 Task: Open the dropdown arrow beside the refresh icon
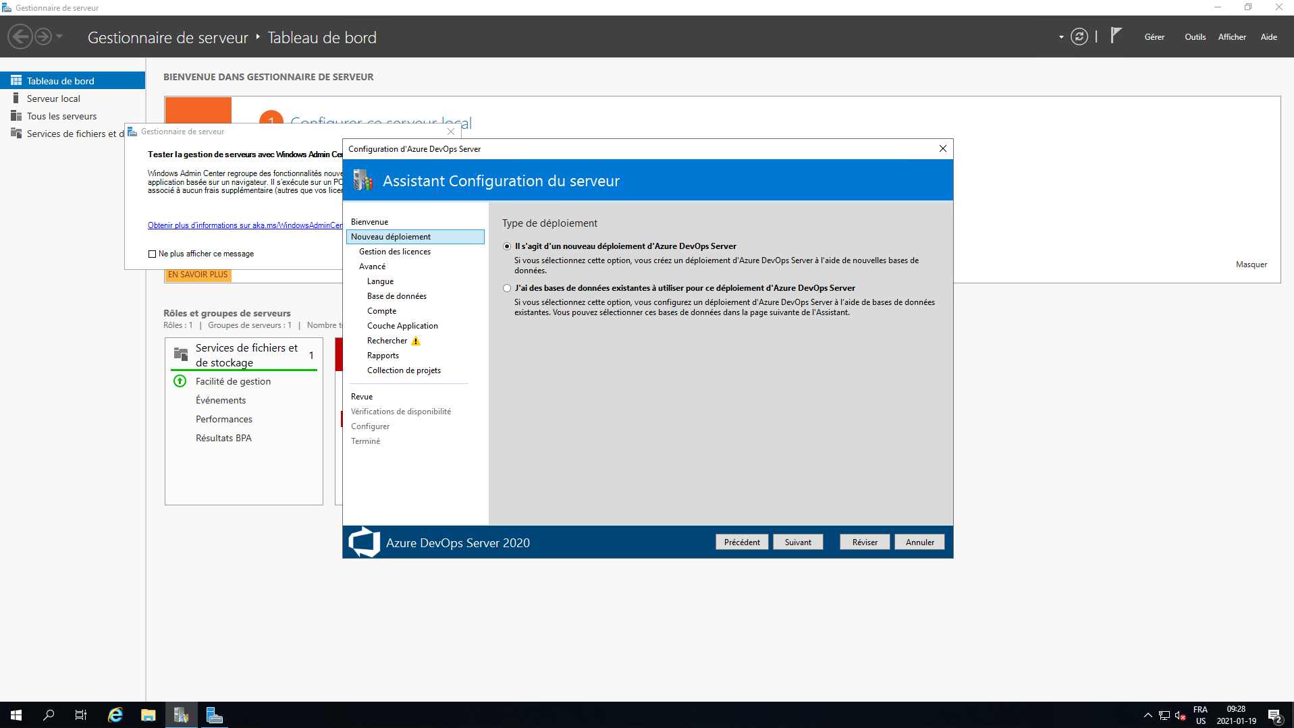pyautogui.click(x=1061, y=37)
